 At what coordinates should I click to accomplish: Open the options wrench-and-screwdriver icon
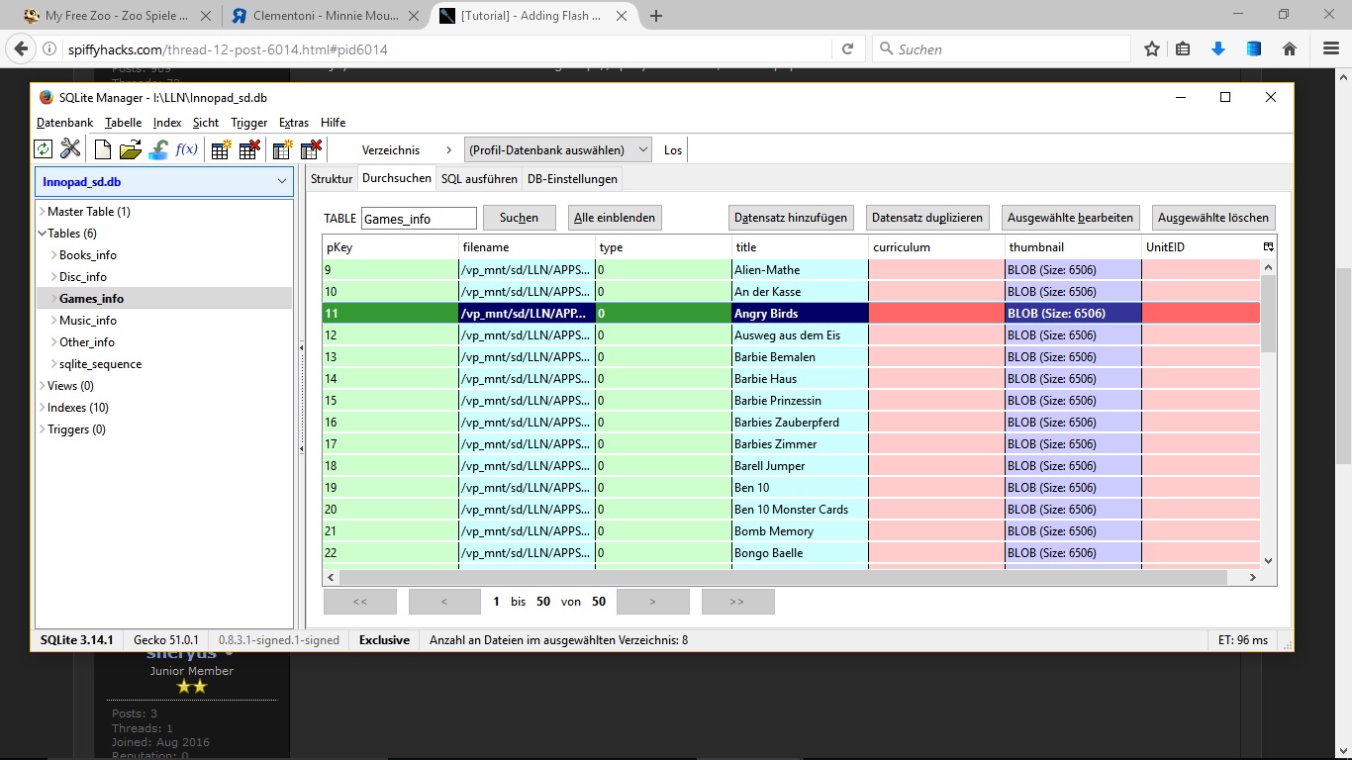(70, 149)
